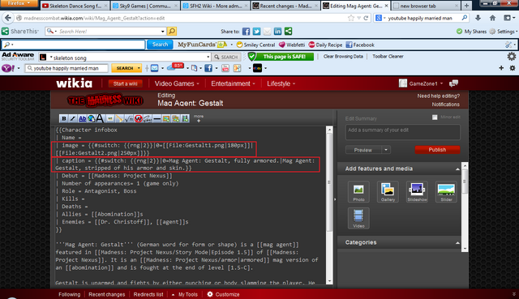Screen dimensions: 519x299
Task: Click the ShareThis Facebook share icon
Action: (246, 32)
